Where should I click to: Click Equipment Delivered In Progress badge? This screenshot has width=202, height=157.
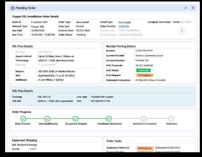pos(145,148)
